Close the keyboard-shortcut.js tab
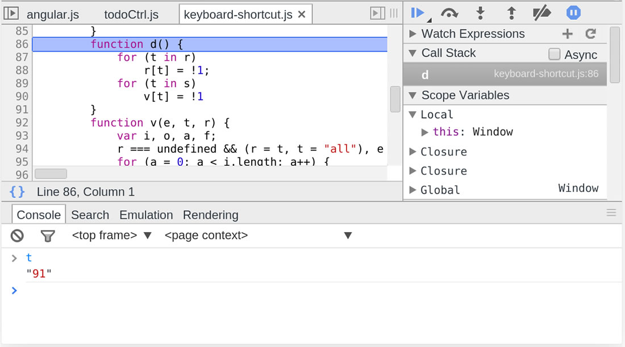Screen dimensions: 625x347 coord(302,15)
